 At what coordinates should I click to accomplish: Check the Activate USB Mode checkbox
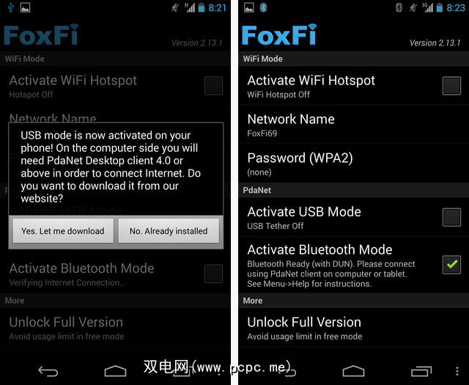(x=451, y=217)
